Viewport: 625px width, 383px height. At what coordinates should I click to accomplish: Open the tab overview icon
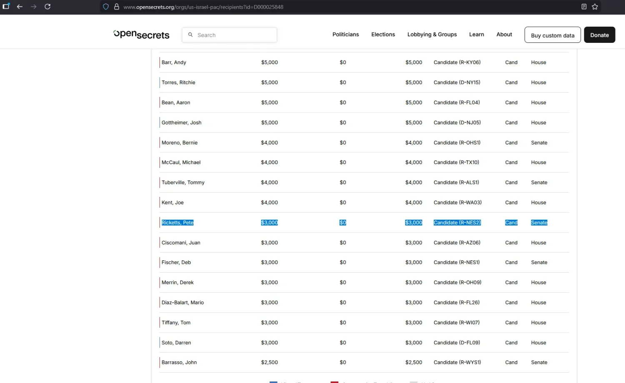tap(6, 7)
